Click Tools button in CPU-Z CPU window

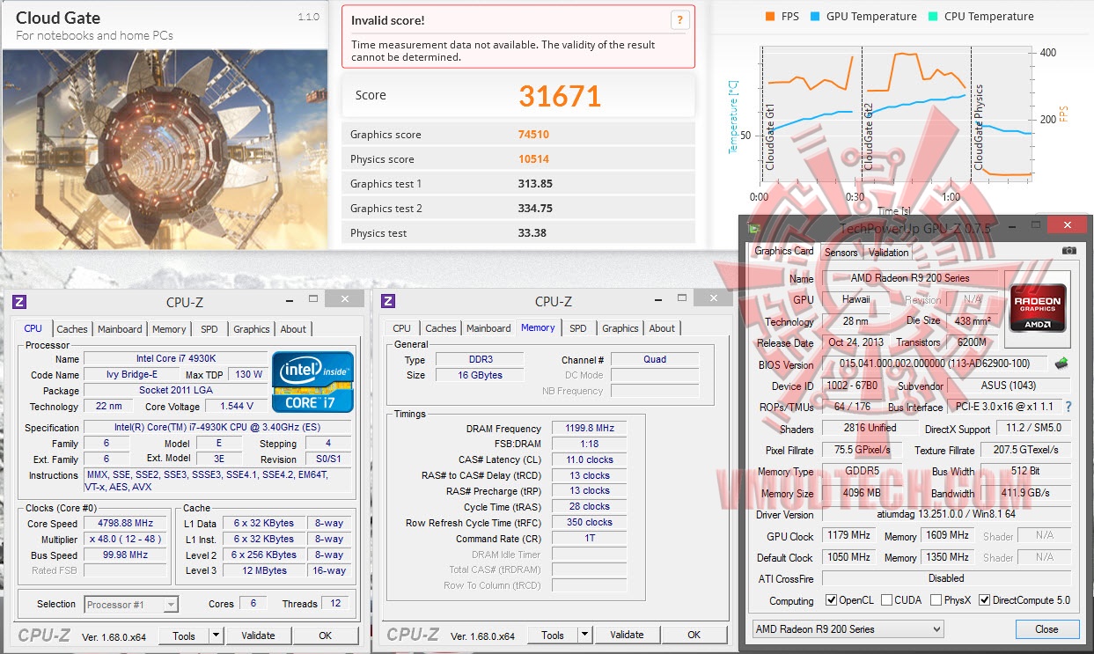point(184,635)
